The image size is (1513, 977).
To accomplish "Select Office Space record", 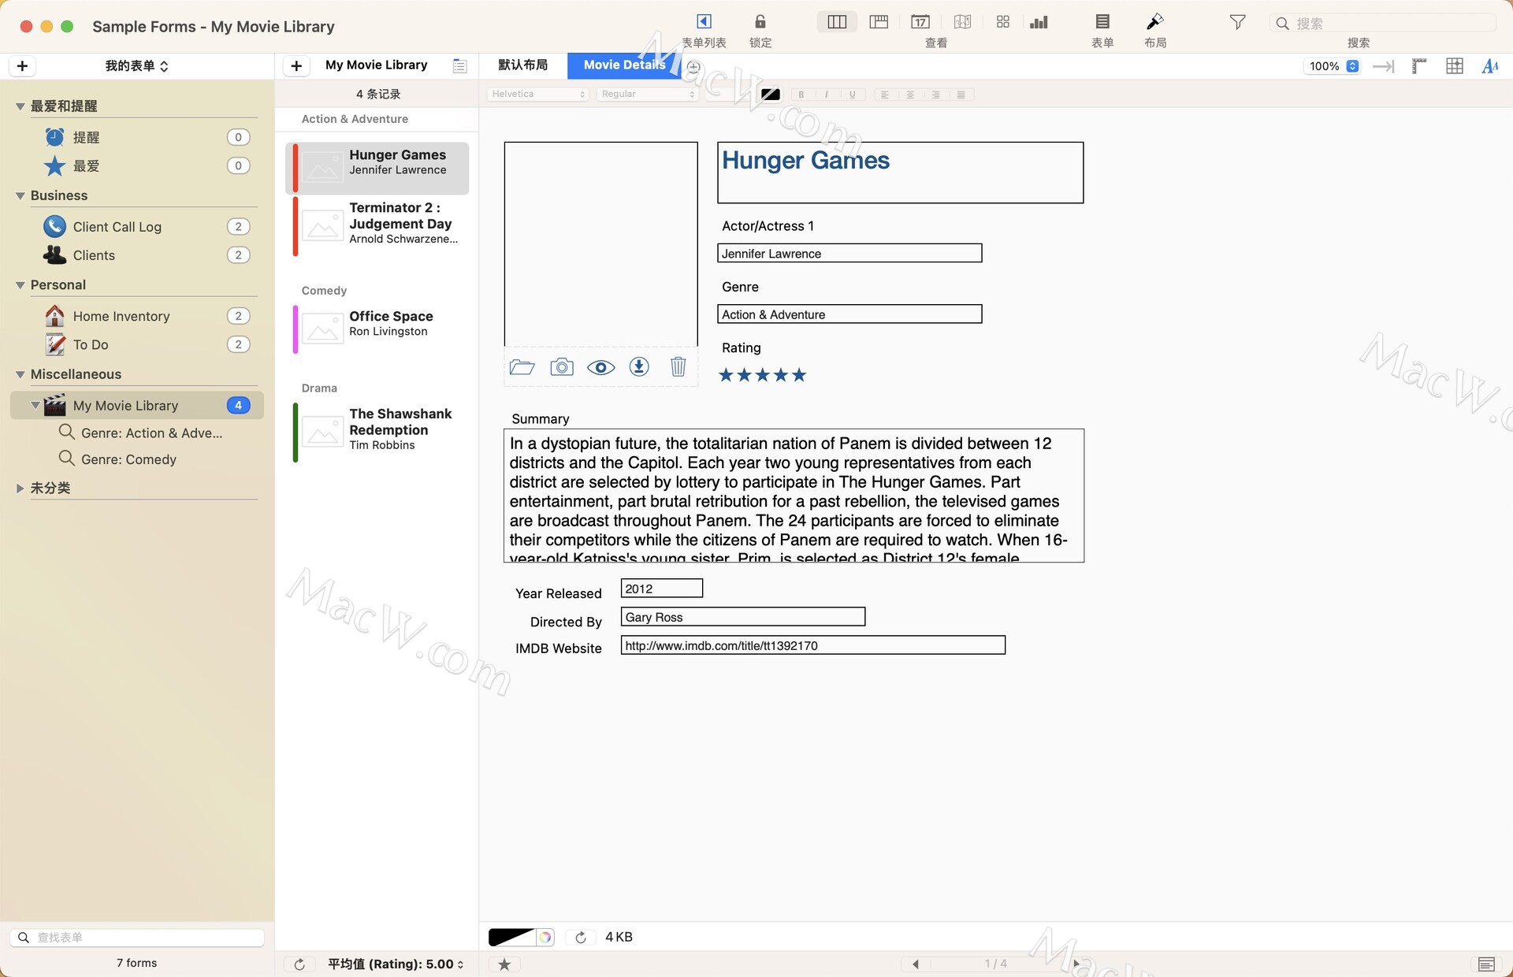I will 379,329.
